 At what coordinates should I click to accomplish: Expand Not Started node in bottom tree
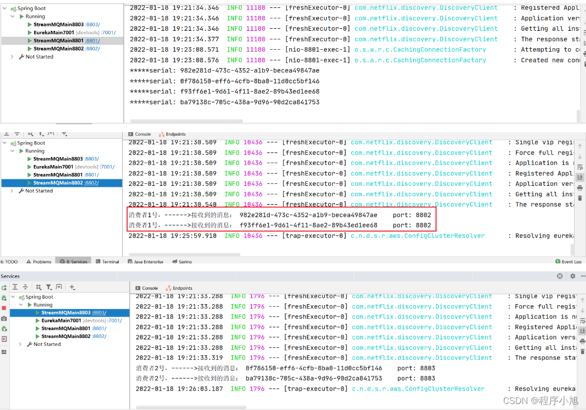pyautogui.click(x=20, y=344)
